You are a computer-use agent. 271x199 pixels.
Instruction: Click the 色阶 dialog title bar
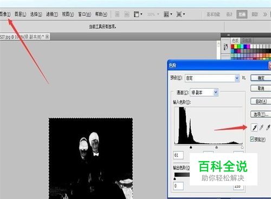(x=219, y=65)
